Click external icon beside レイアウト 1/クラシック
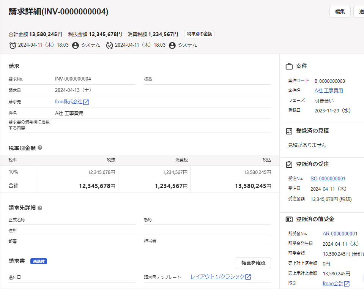364x289 pixels. [248, 277]
